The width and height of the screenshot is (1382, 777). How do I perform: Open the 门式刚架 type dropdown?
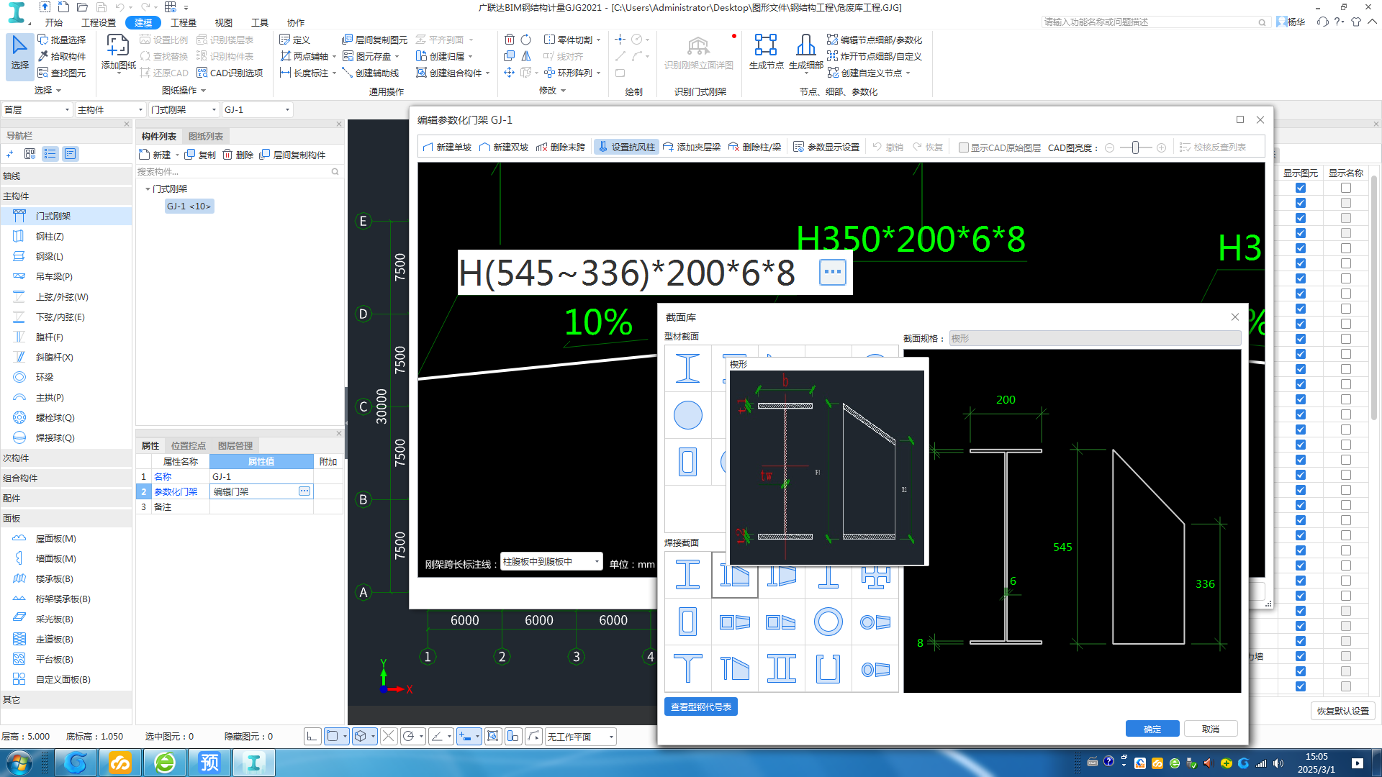[x=184, y=109]
